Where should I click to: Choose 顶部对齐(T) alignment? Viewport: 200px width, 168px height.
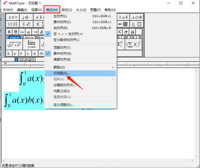80,48
